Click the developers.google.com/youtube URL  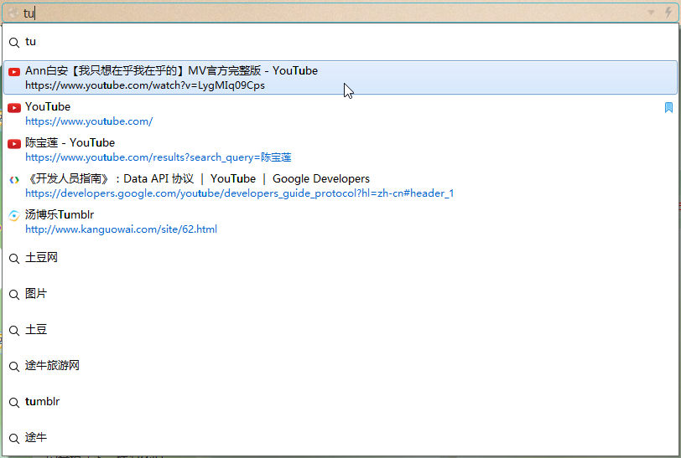(240, 193)
